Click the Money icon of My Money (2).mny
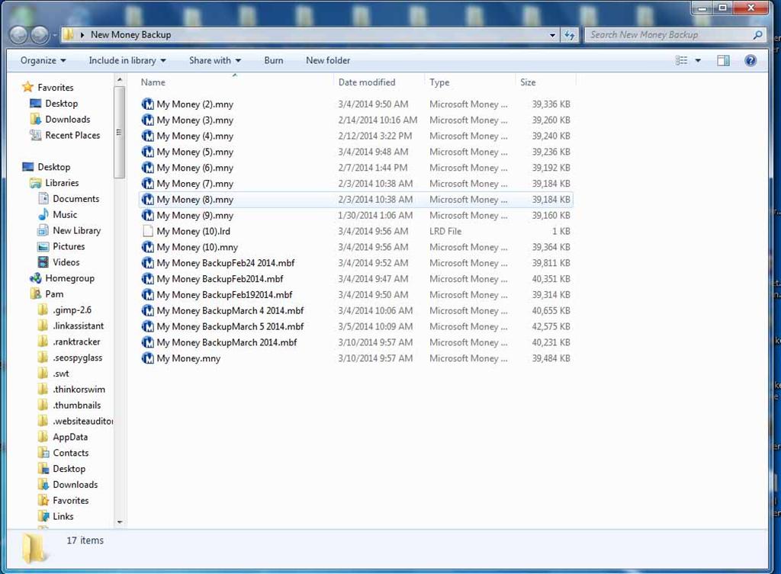Image resolution: width=781 pixels, height=574 pixels. point(147,104)
